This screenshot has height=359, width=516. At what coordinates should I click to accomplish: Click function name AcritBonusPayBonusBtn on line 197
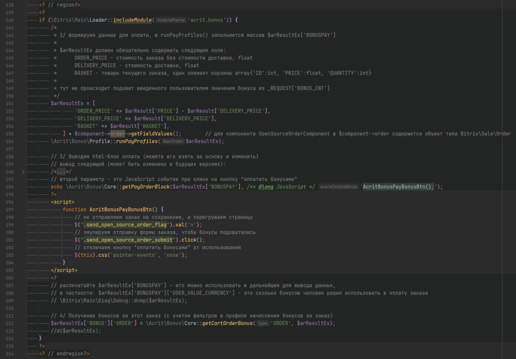point(120,209)
